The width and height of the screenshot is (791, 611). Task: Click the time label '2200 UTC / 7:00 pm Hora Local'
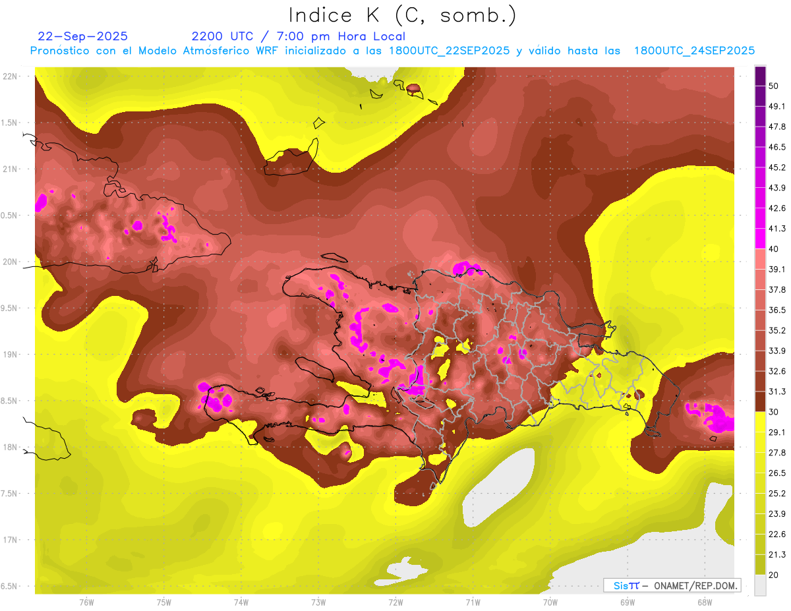pyautogui.click(x=299, y=36)
